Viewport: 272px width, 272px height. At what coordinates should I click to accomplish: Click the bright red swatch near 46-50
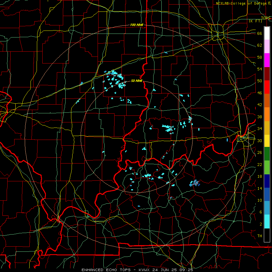click(267, 87)
